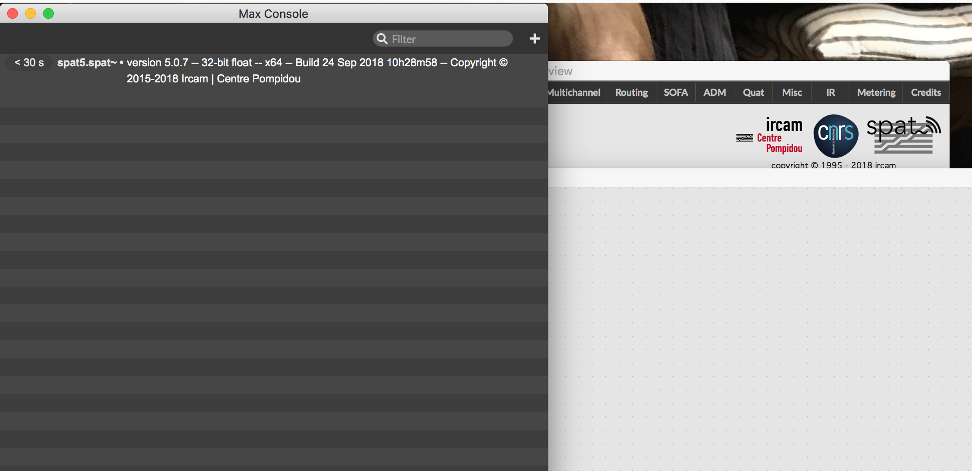This screenshot has width=972, height=471.
Task: Open the Quat tab
Action: pyautogui.click(x=753, y=92)
